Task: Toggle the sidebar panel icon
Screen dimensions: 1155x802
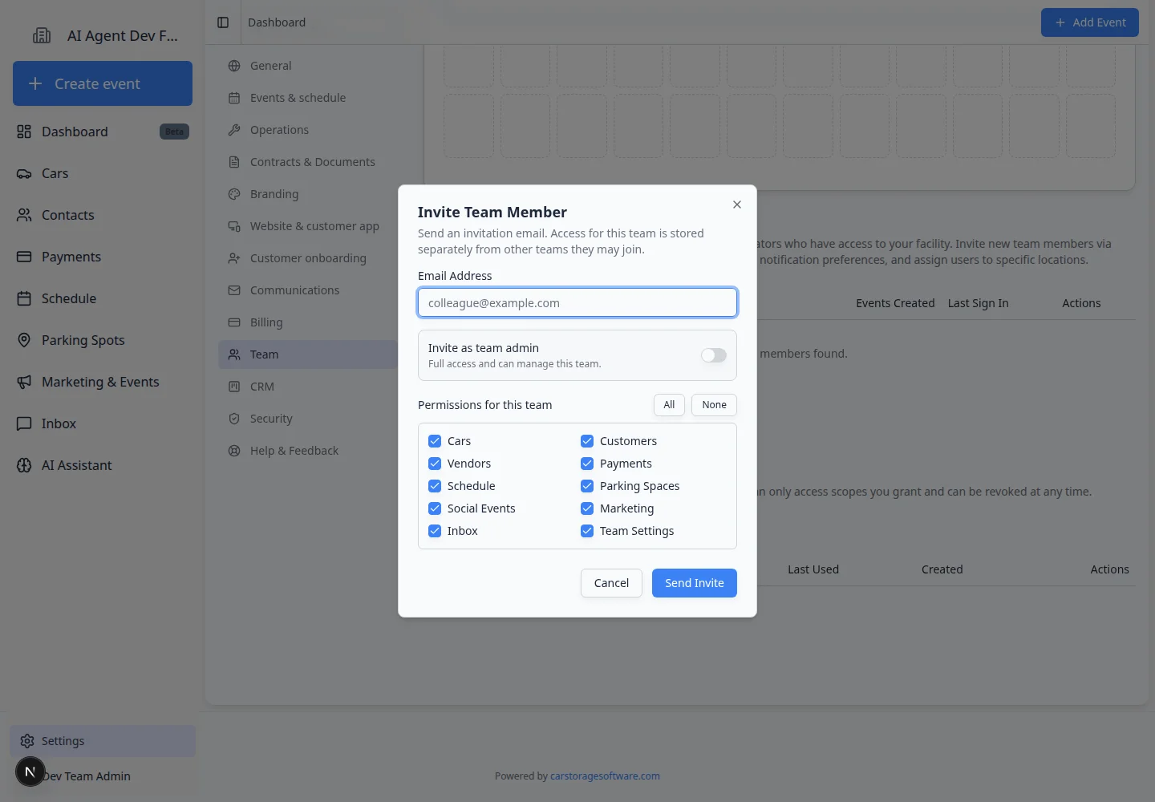Action: 223,22
